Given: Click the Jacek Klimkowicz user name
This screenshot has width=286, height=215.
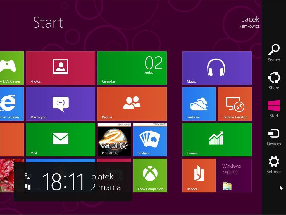Looking at the screenshot, I should click(249, 22).
